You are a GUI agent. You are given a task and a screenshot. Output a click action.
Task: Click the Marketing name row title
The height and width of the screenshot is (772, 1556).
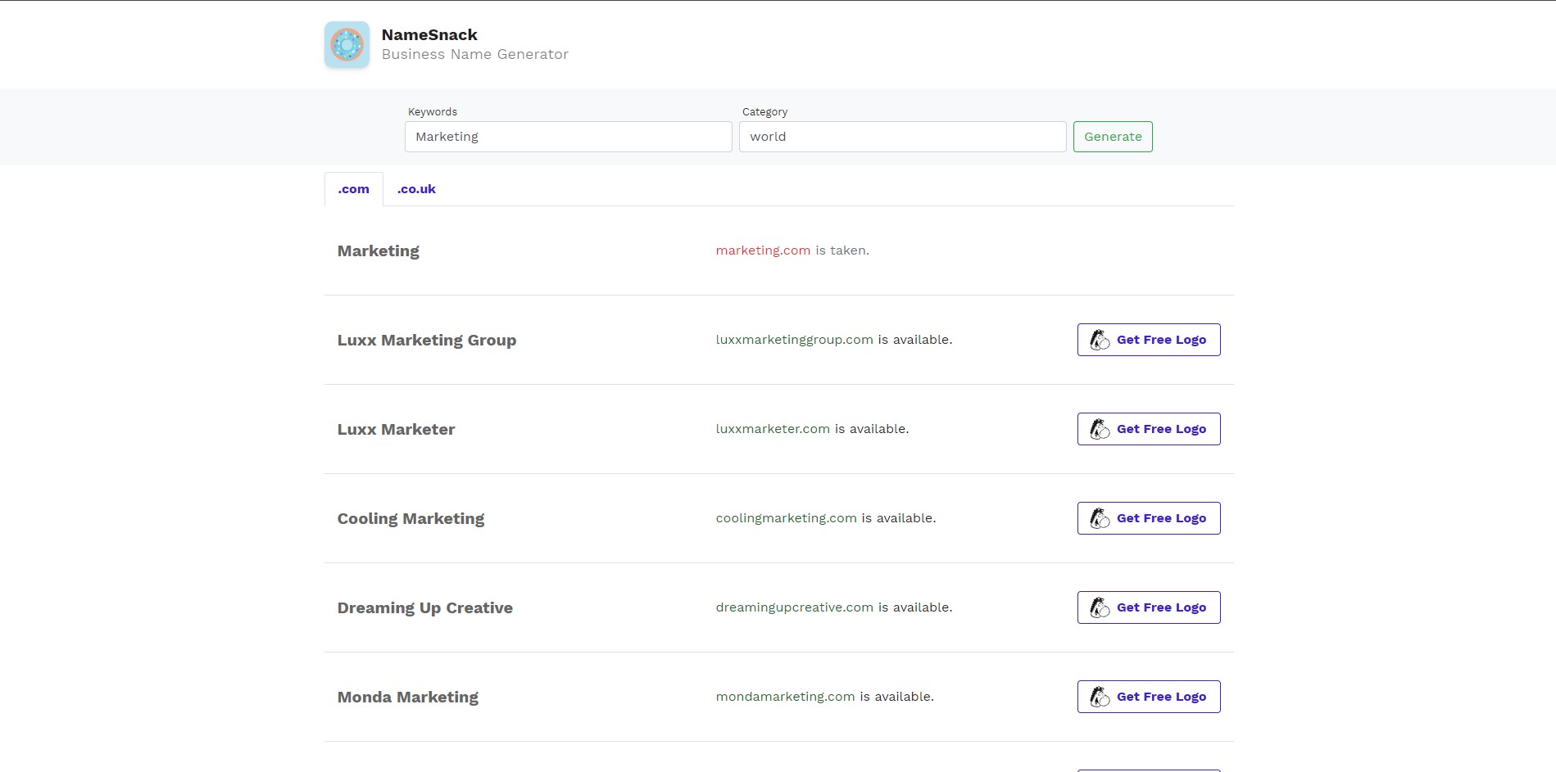tap(379, 251)
